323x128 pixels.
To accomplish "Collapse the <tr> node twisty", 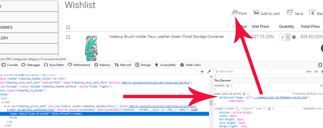I will [x=0, y=98].
